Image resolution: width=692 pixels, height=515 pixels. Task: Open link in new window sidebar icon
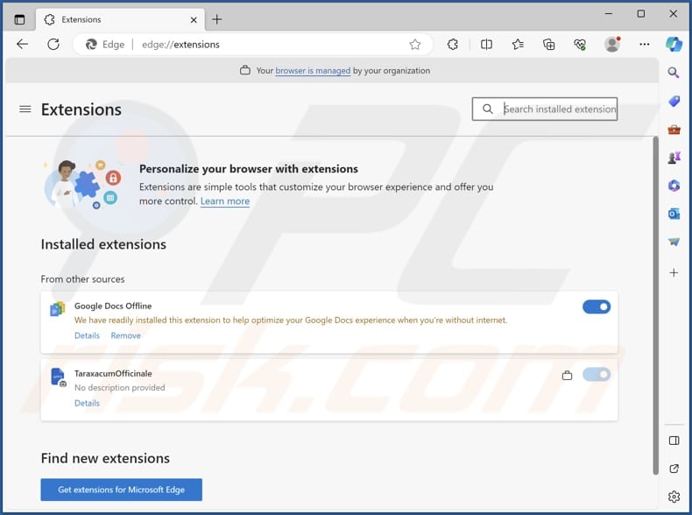[x=674, y=469]
